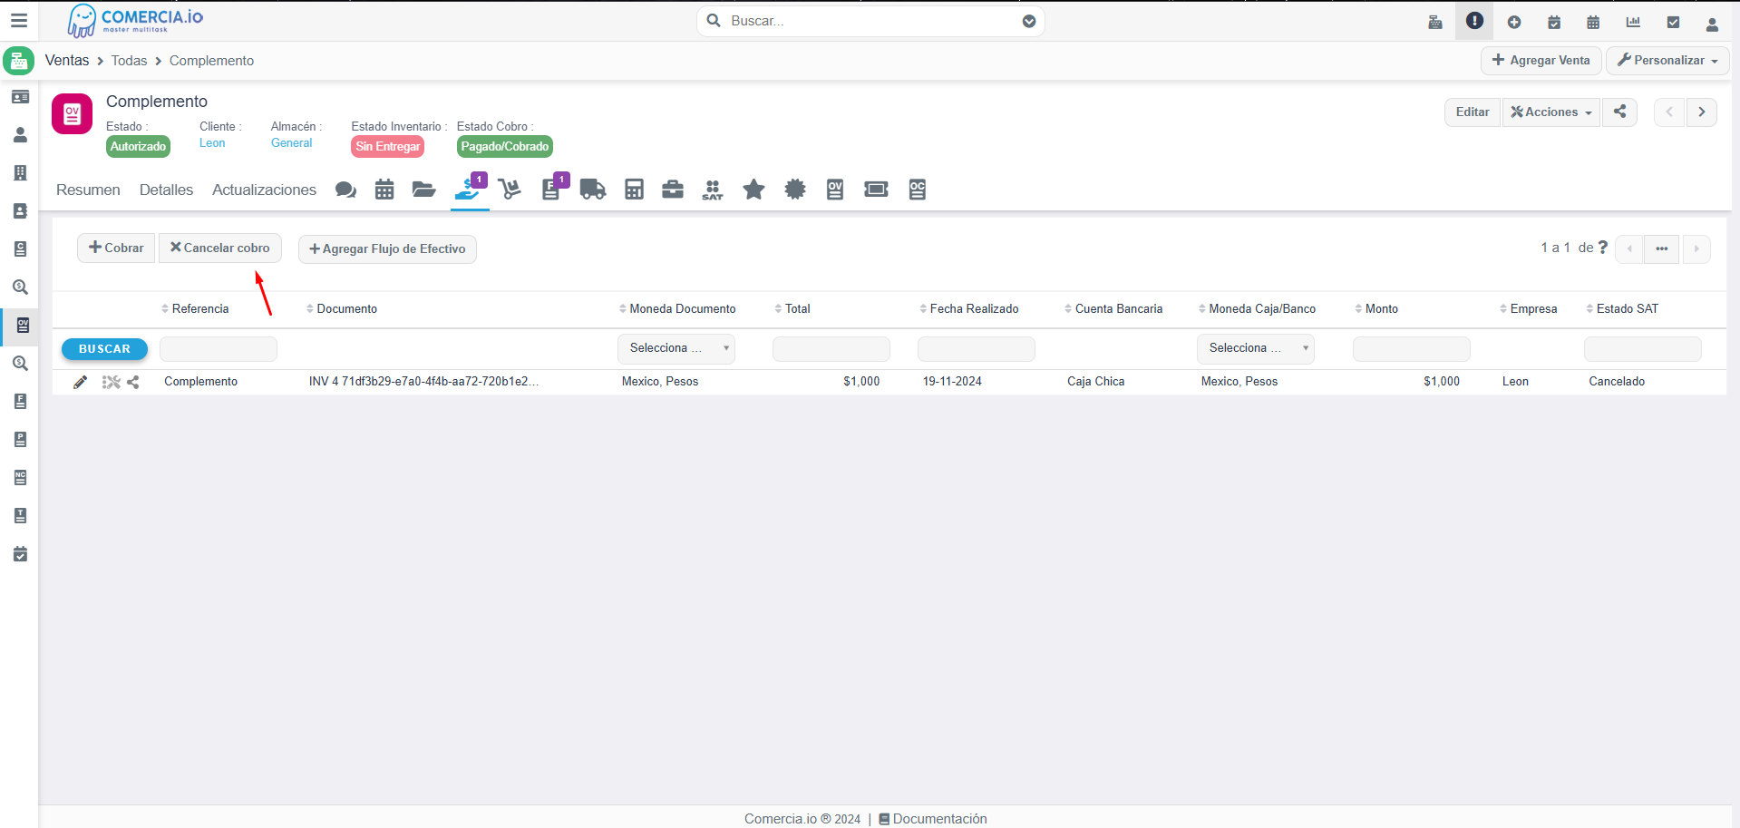Open the exclamation alerts icon
The image size is (1740, 828).
(1474, 21)
